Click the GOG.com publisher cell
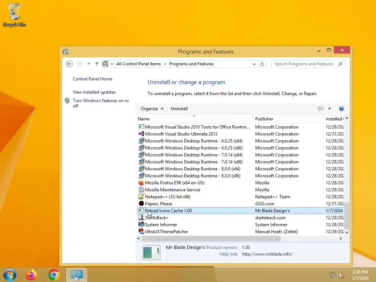 pos(264,203)
